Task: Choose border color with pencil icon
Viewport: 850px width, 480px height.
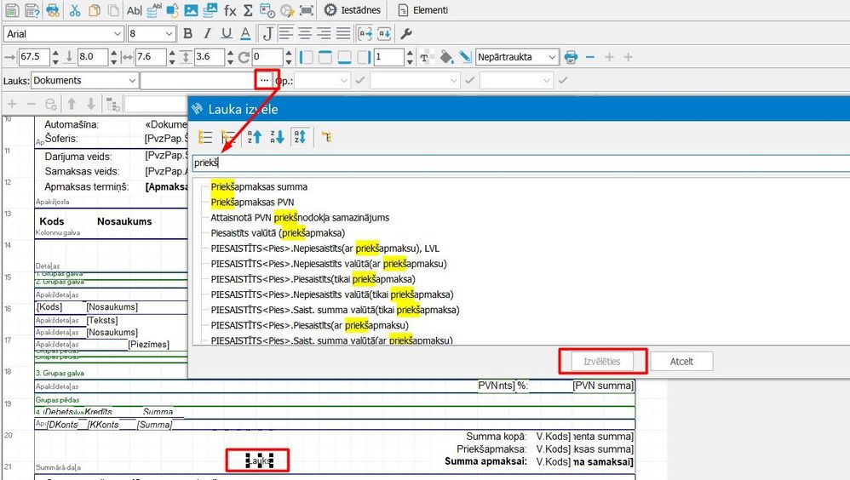Action: click(x=464, y=56)
